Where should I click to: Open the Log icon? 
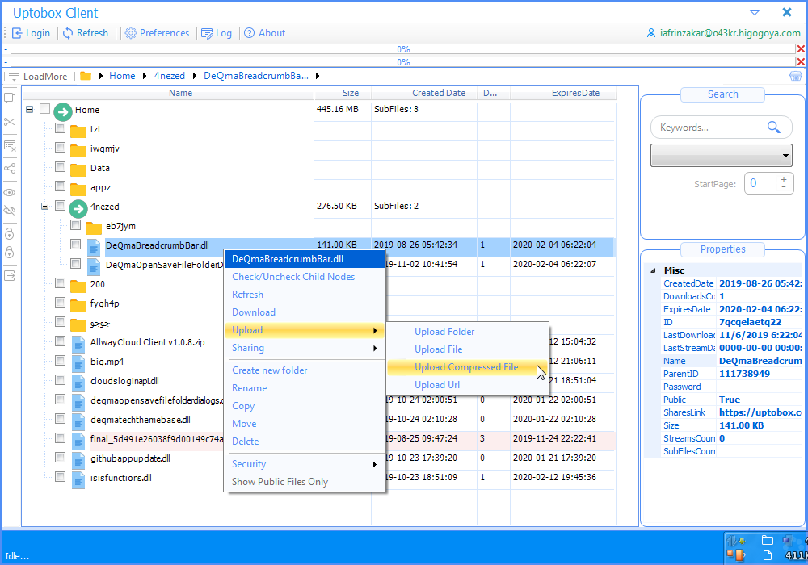pyautogui.click(x=207, y=33)
